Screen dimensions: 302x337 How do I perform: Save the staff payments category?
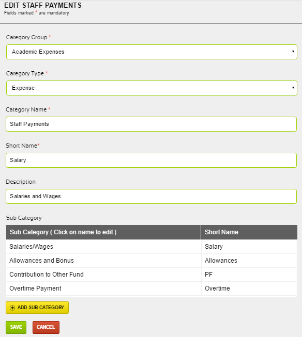pyautogui.click(x=16, y=327)
